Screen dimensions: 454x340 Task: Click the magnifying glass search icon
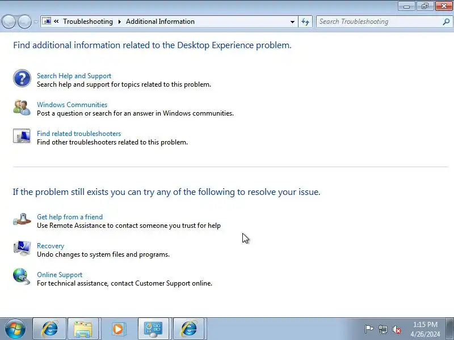[x=446, y=22]
